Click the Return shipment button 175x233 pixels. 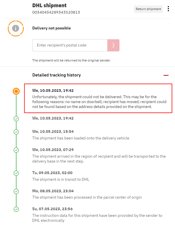pos(148,9)
